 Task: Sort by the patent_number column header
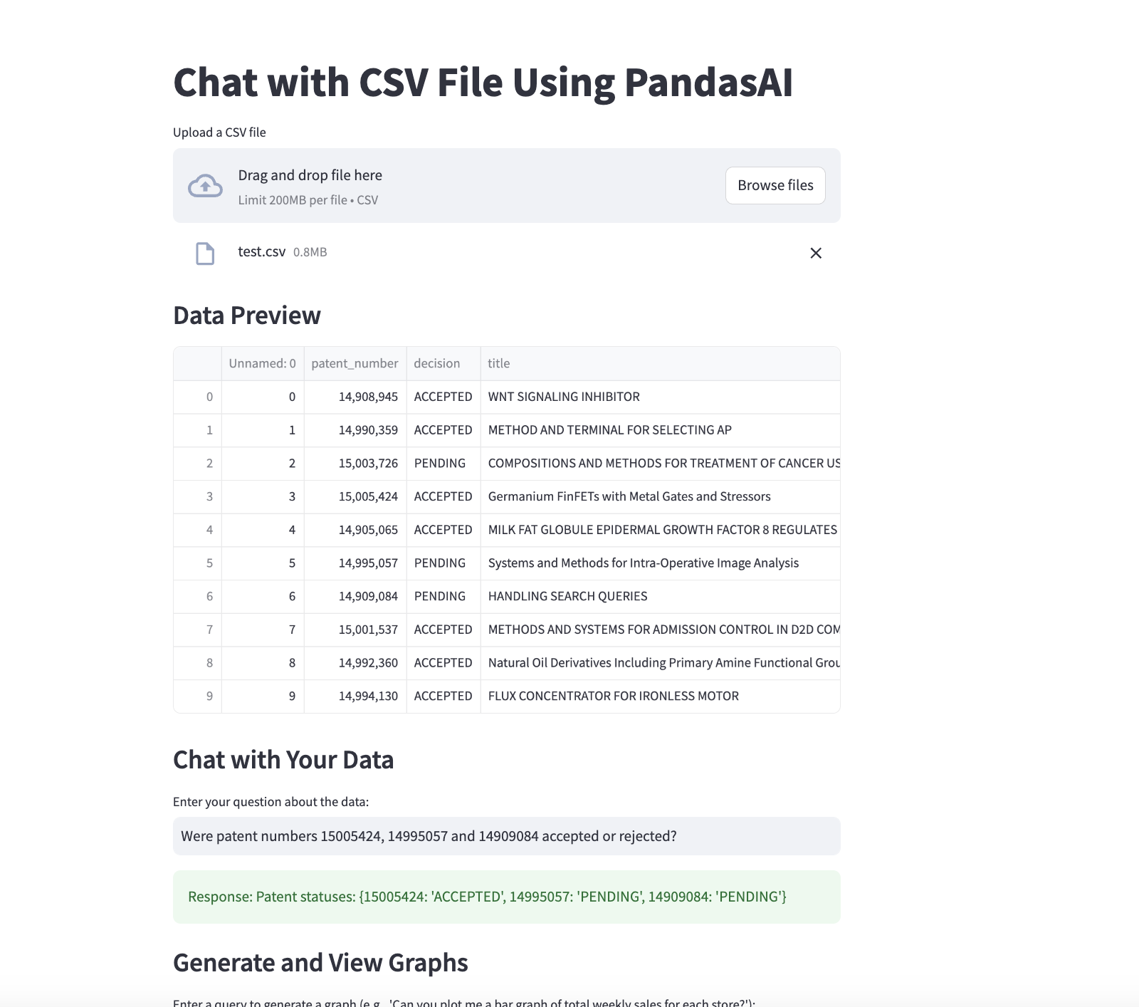click(x=355, y=364)
